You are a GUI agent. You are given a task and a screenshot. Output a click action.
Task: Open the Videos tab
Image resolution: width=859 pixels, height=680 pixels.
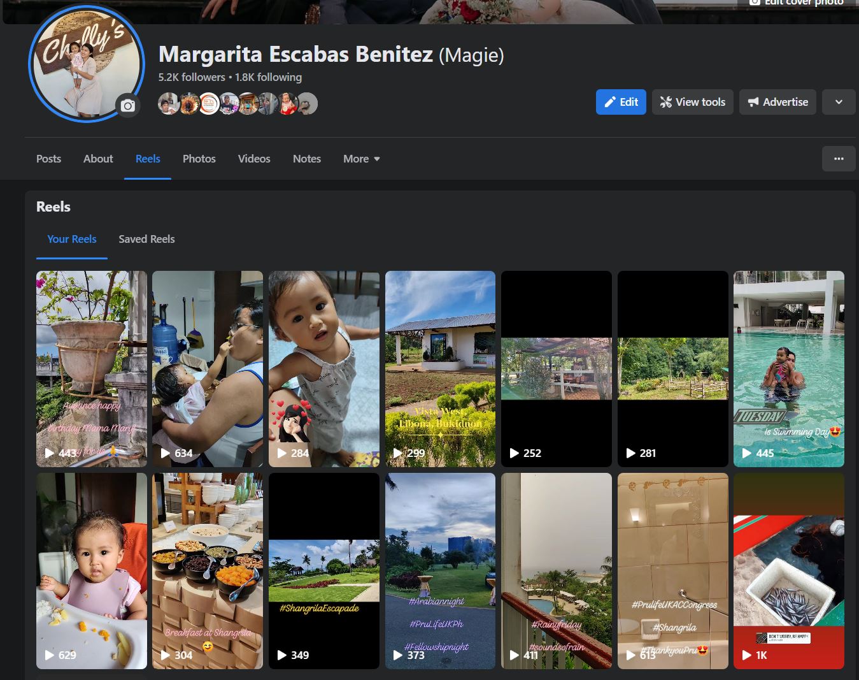coord(254,159)
